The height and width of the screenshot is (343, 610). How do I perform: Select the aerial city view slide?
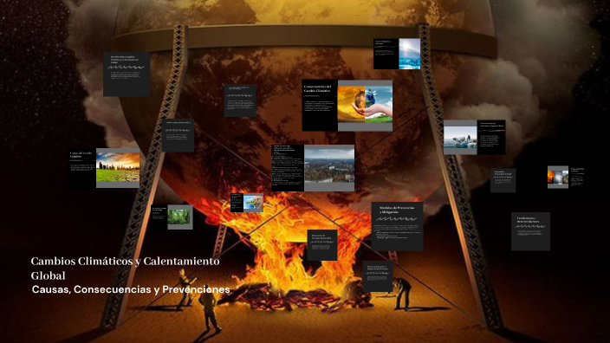tap(313, 168)
